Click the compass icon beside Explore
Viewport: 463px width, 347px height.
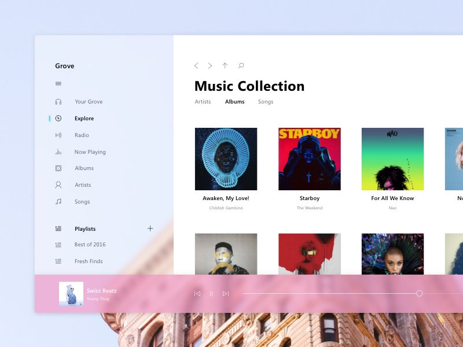pyautogui.click(x=58, y=119)
